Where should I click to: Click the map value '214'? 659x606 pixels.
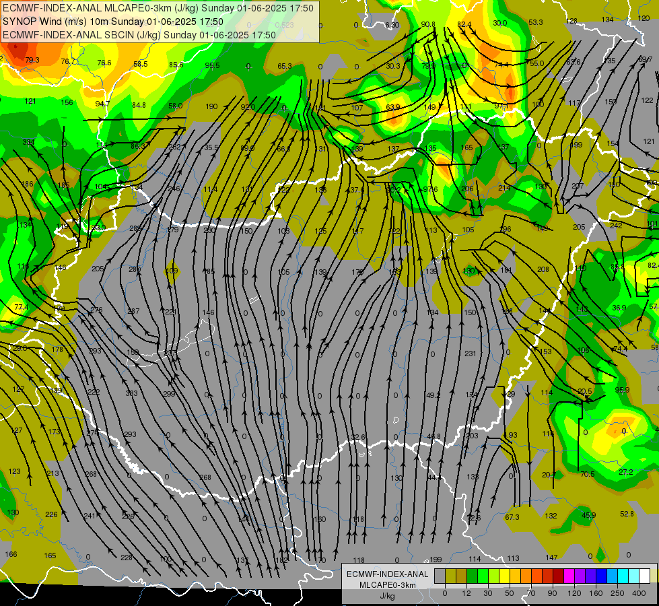pos(504,188)
